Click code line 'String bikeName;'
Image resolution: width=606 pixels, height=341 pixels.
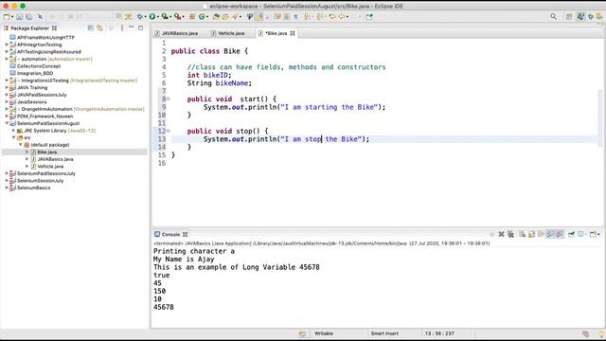pos(220,83)
